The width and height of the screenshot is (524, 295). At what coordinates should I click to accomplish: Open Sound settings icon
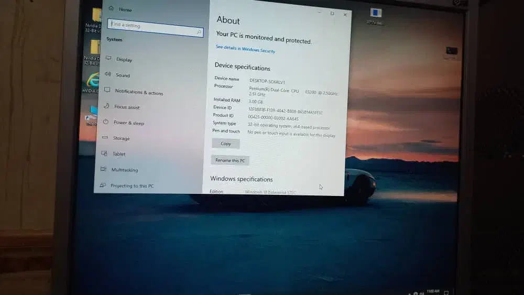click(x=107, y=74)
